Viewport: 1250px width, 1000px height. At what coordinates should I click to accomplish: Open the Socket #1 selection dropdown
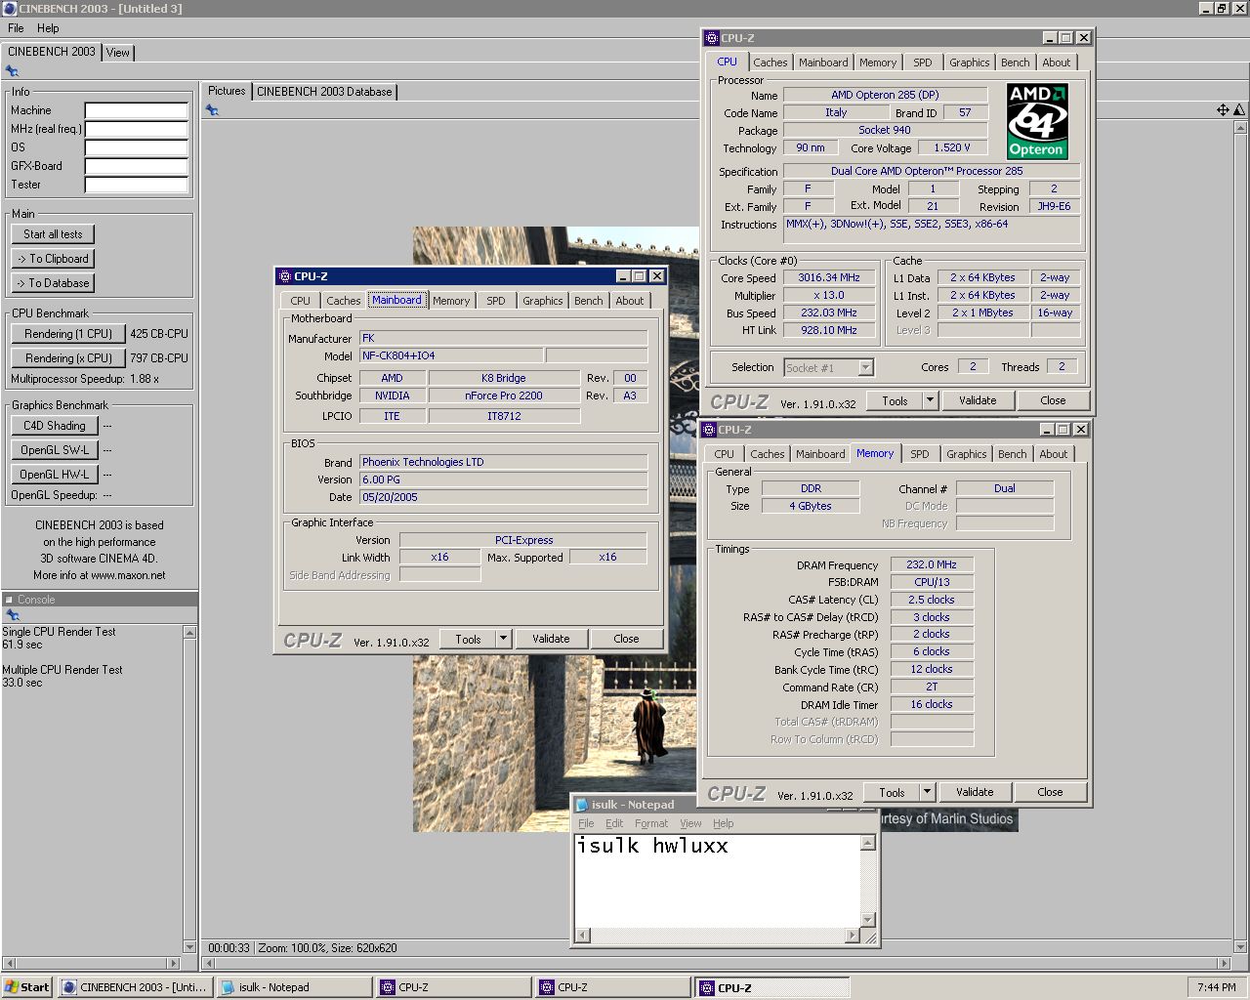pos(865,368)
